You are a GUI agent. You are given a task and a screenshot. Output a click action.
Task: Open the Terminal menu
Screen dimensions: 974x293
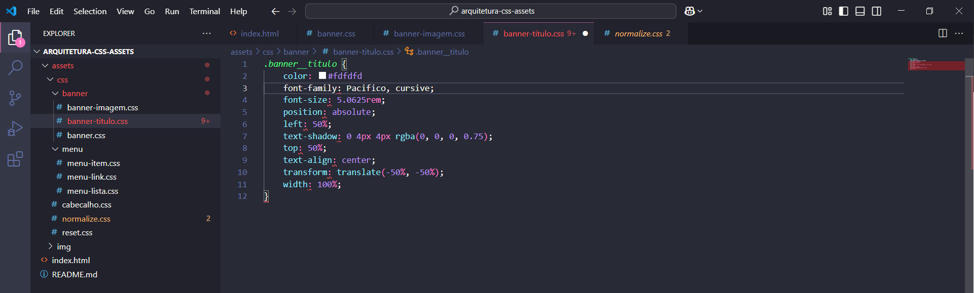[x=204, y=11]
